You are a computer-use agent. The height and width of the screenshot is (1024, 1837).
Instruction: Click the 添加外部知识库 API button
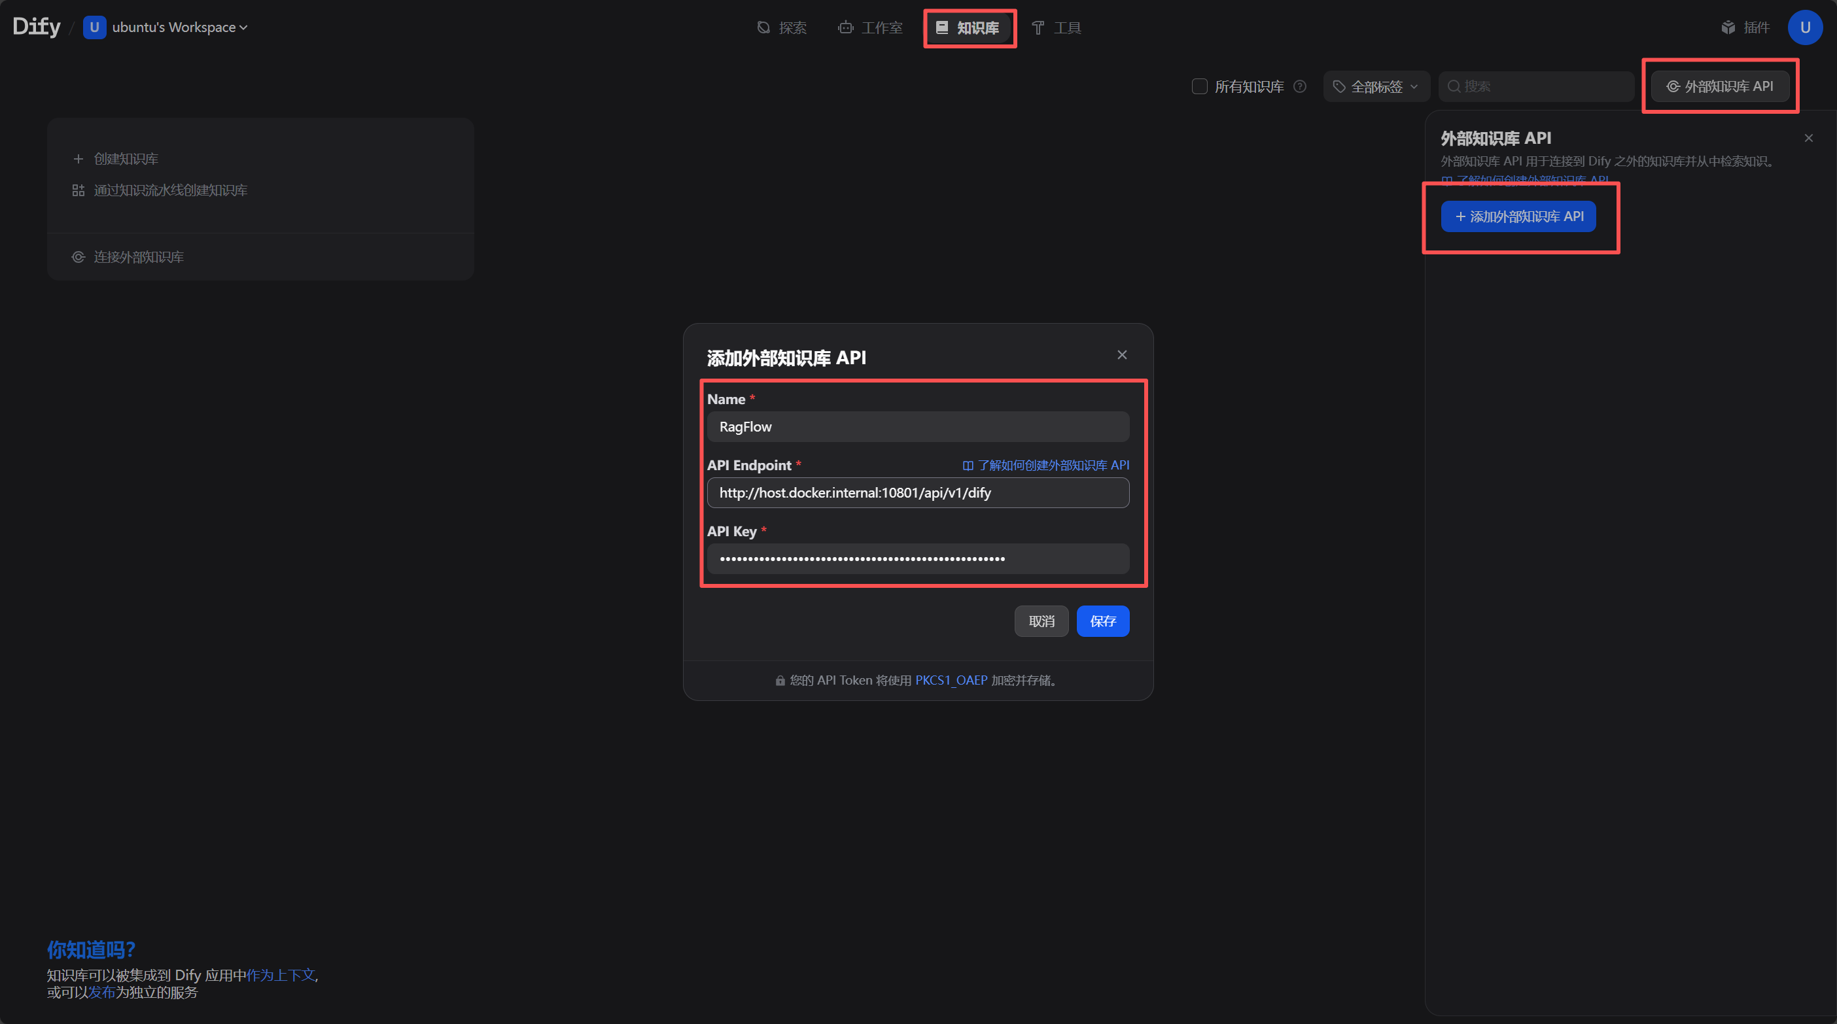[x=1518, y=216]
